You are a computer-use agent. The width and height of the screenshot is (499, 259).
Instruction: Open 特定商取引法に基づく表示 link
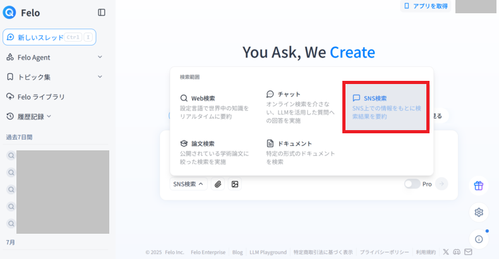coord(323,252)
